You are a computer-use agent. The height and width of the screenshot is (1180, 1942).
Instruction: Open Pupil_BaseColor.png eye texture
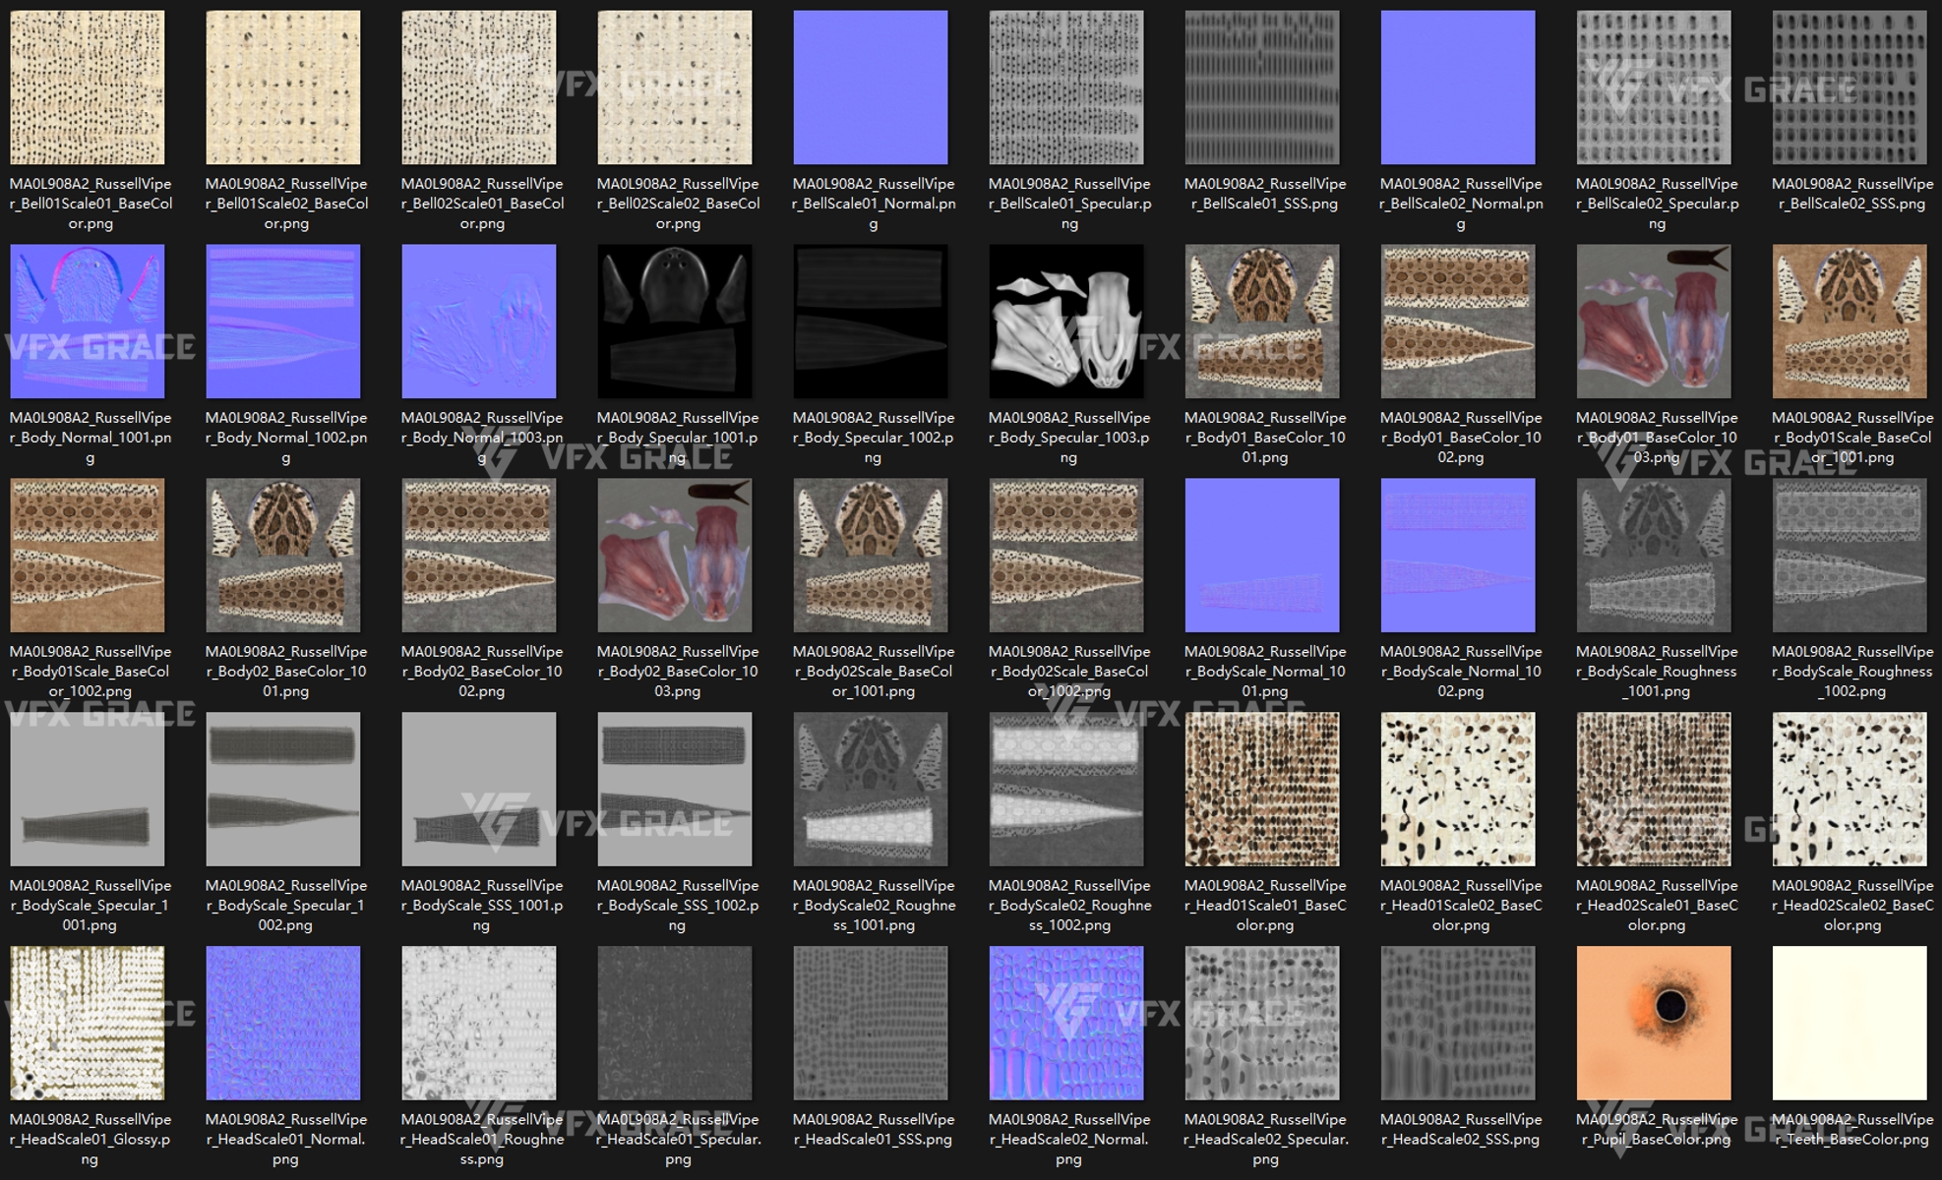(1654, 1023)
